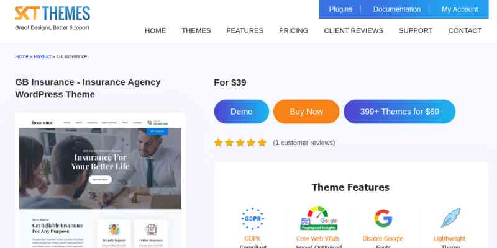Open the Plugins tab in top bar

coord(340,9)
